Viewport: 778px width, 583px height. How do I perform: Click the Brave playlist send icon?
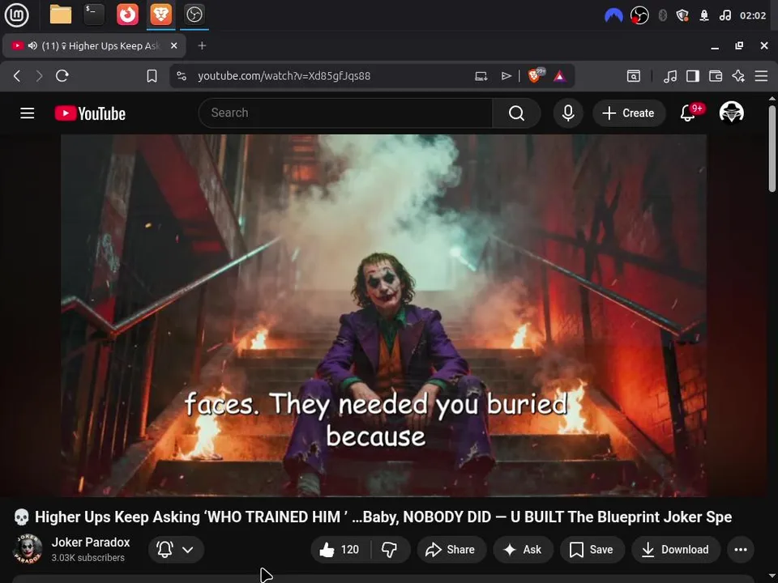point(506,76)
